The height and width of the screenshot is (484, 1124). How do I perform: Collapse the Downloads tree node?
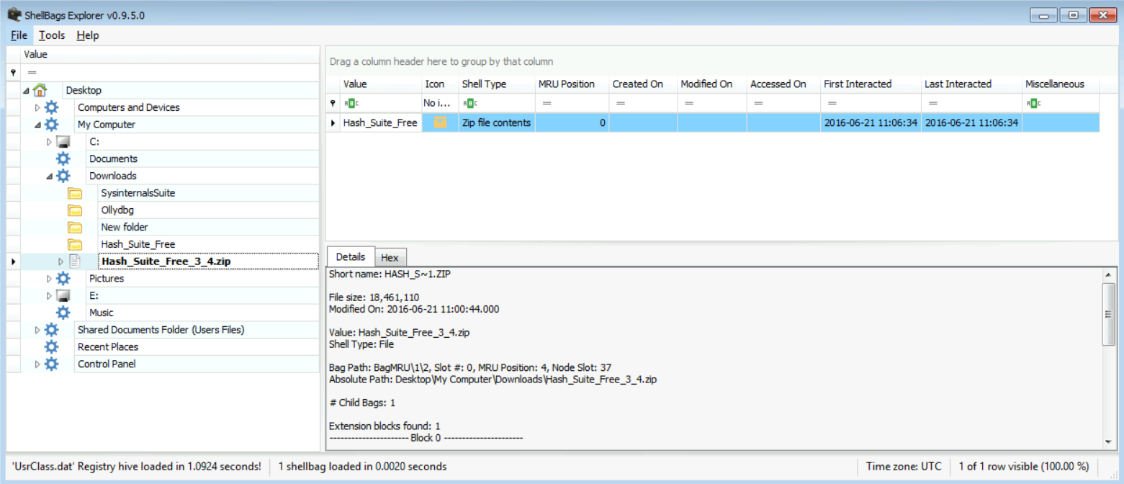[49, 176]
